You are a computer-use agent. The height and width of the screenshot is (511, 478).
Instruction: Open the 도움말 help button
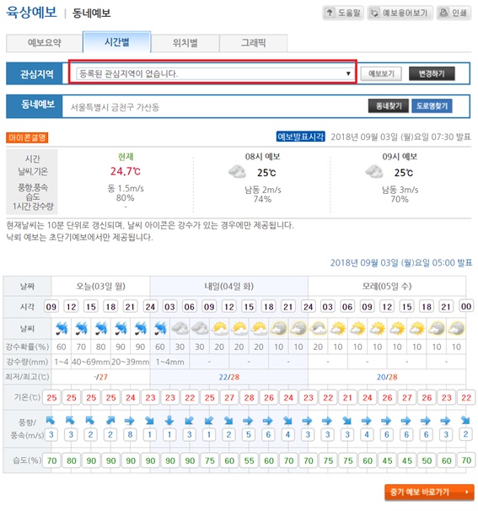tap(343, 13)
